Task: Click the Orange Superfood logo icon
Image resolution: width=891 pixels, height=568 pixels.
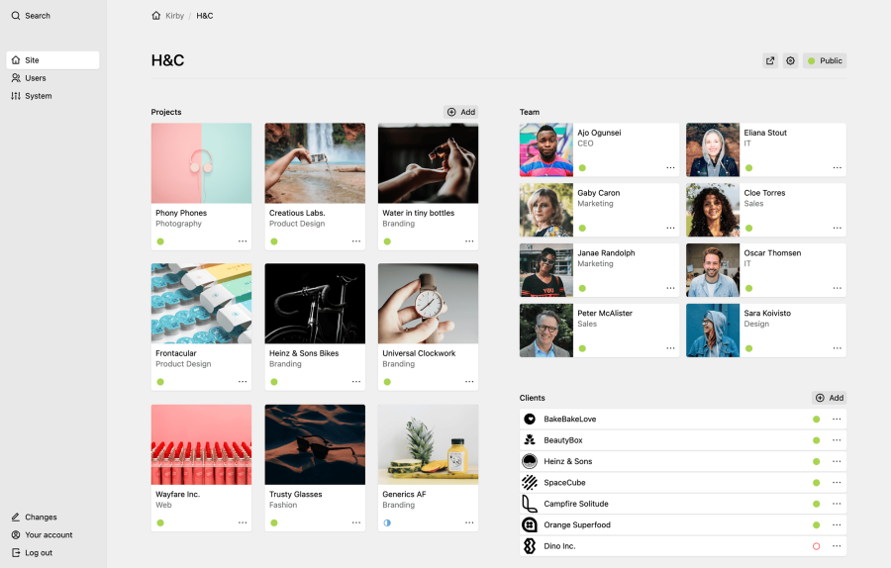Action: 530,524
